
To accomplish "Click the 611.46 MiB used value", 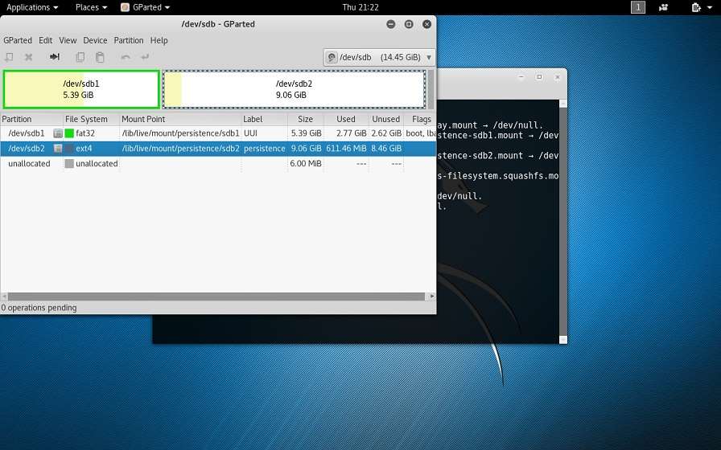I will (346, 149).
